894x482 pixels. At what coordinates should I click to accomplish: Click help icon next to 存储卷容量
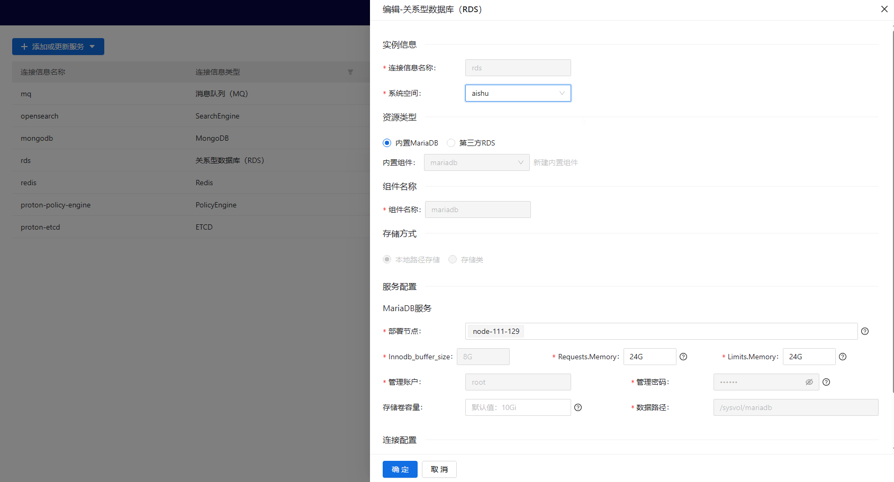(x=578, y=407)
